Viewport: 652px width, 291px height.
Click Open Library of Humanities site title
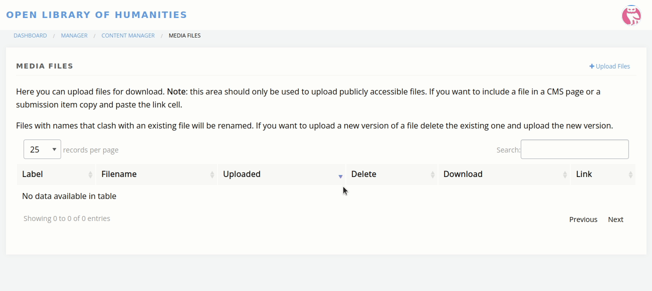point(96,15)
